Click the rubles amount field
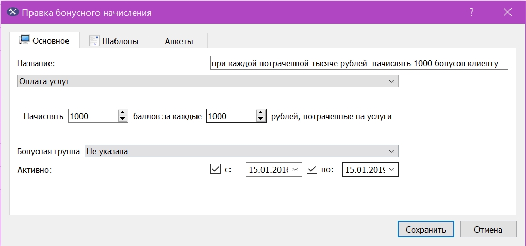 [231, 116]
